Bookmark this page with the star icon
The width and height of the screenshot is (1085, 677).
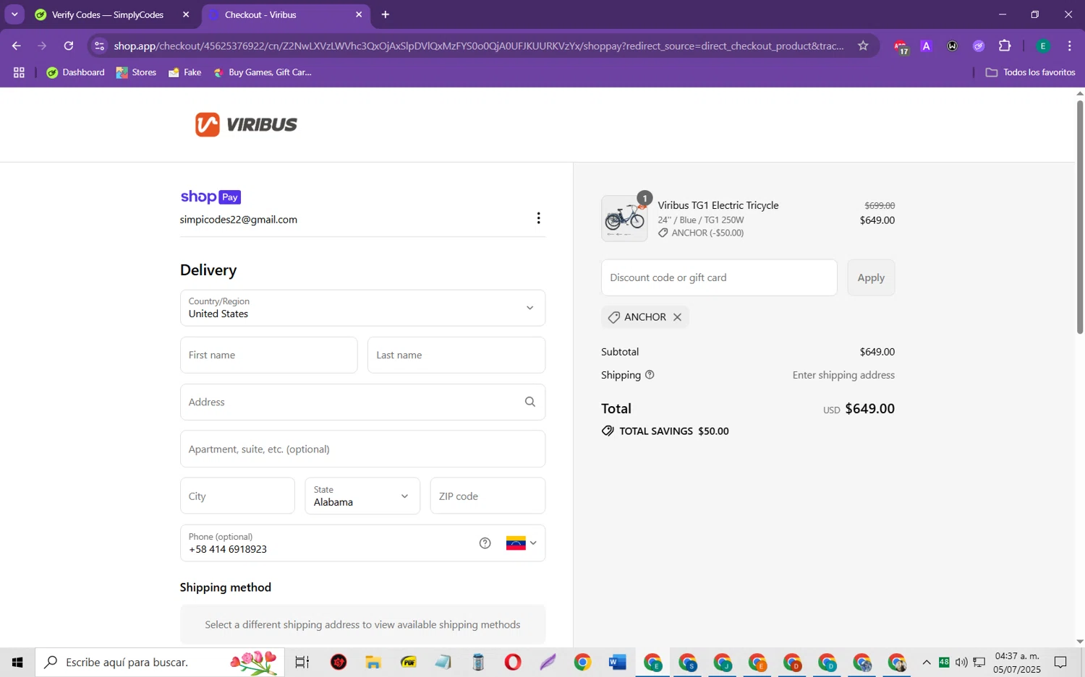click(863, 46)
